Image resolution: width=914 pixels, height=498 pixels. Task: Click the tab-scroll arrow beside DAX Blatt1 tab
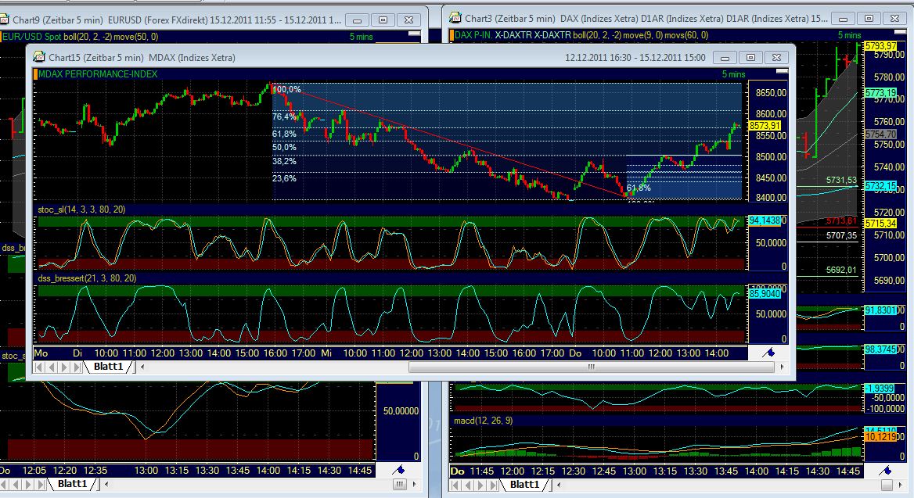559,485
